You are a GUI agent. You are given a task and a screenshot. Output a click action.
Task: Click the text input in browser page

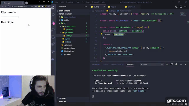10,17
